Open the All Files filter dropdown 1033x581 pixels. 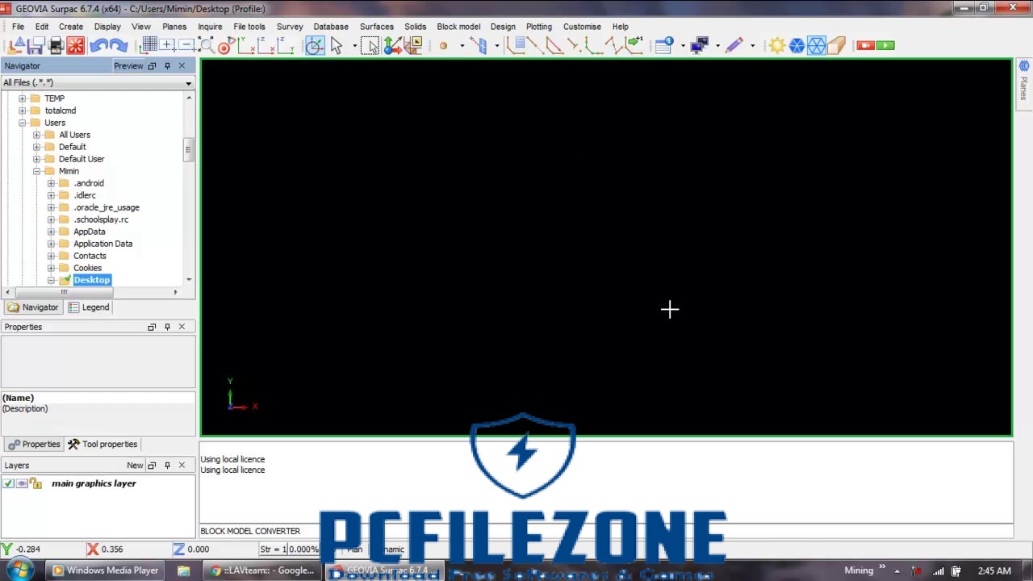[188, 83]
